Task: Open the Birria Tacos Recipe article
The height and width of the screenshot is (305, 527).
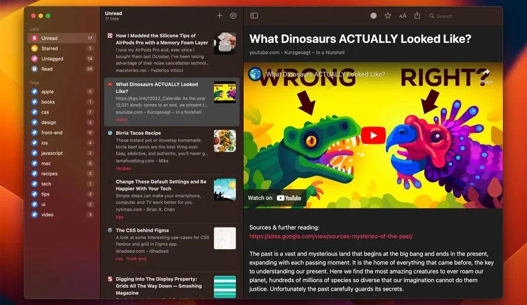Action: point(171,151)
